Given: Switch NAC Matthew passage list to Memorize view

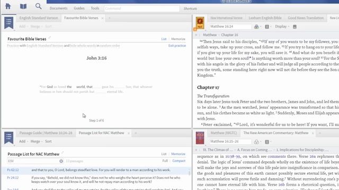Looking at the screenshot, I should coord(178,154).
